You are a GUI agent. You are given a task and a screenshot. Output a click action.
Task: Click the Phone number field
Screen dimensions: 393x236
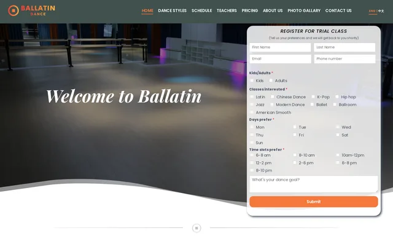344,59
